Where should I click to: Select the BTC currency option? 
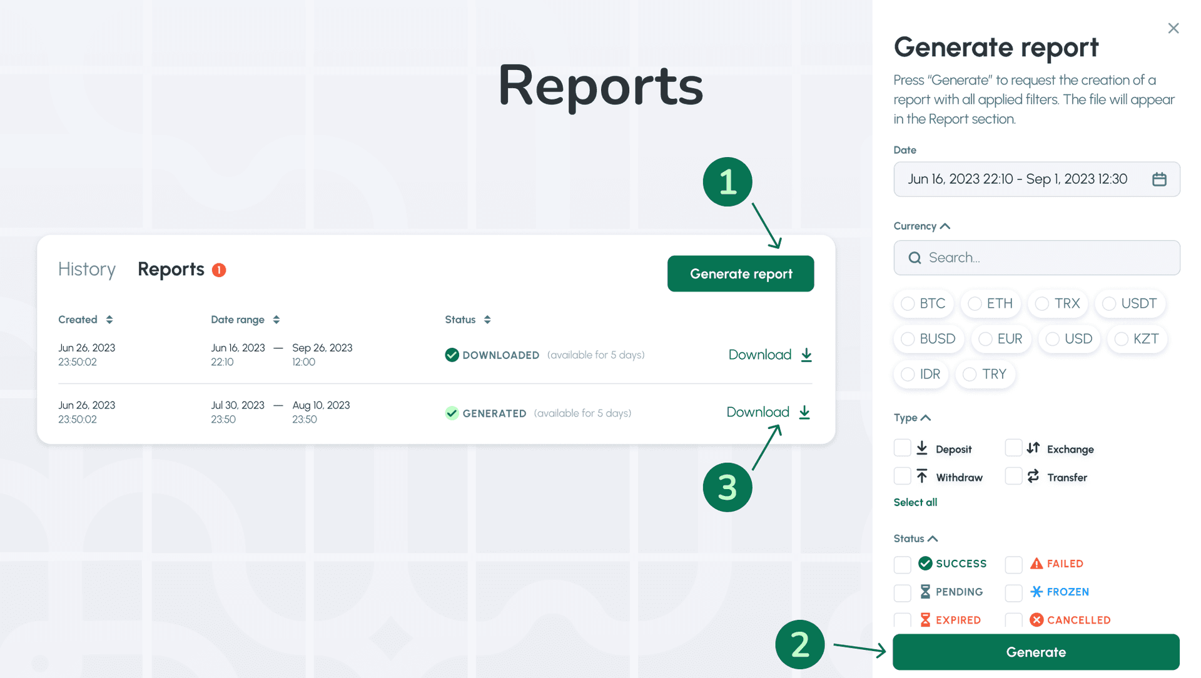(x=923, y=303)
